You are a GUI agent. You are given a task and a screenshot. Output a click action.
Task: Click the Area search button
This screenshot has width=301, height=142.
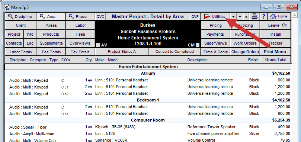pyautogui.click(x=51, y=16)
